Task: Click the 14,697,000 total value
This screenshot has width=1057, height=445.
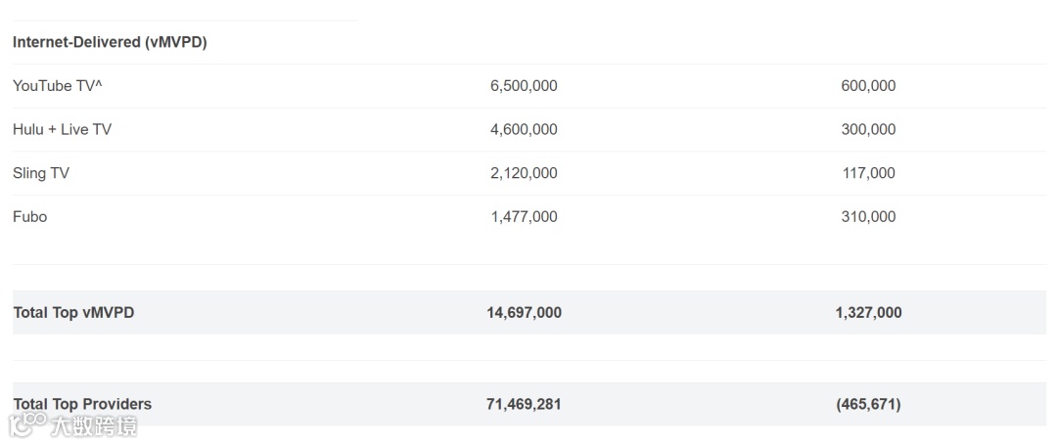Action: (x=524, y=313)
